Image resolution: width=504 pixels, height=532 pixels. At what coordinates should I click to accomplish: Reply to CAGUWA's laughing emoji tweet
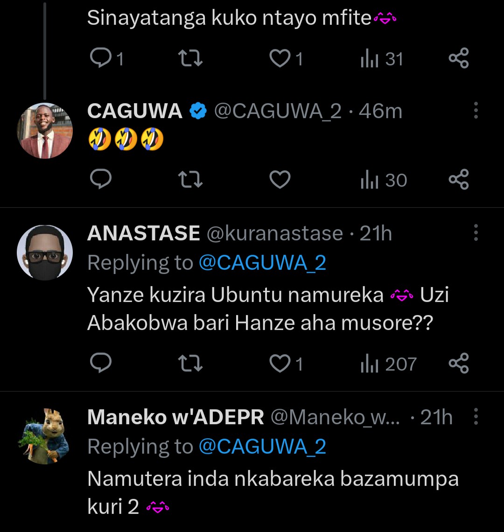point(100,180)
